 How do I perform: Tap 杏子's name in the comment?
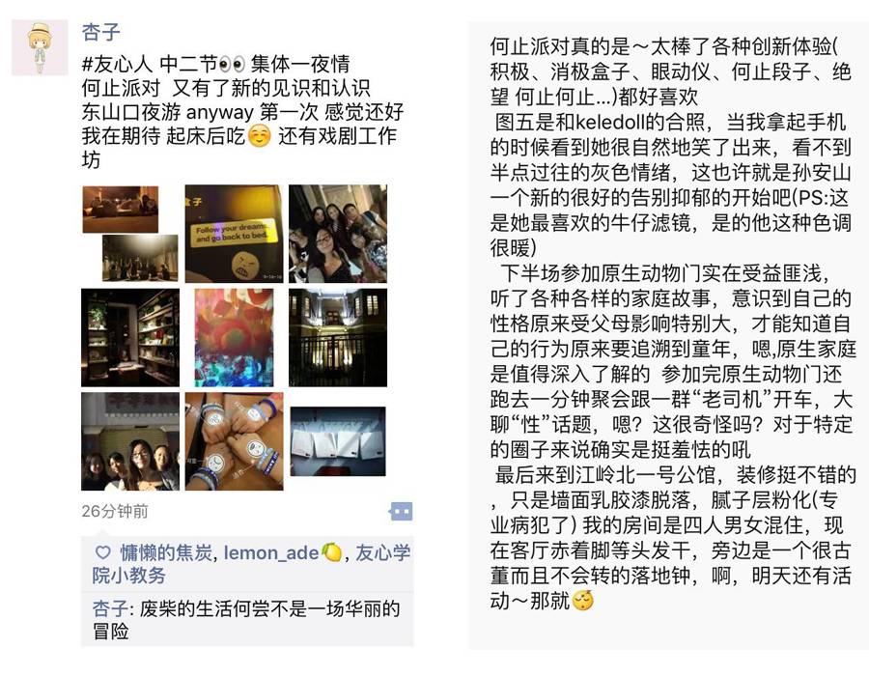click(x=110, y=608)
